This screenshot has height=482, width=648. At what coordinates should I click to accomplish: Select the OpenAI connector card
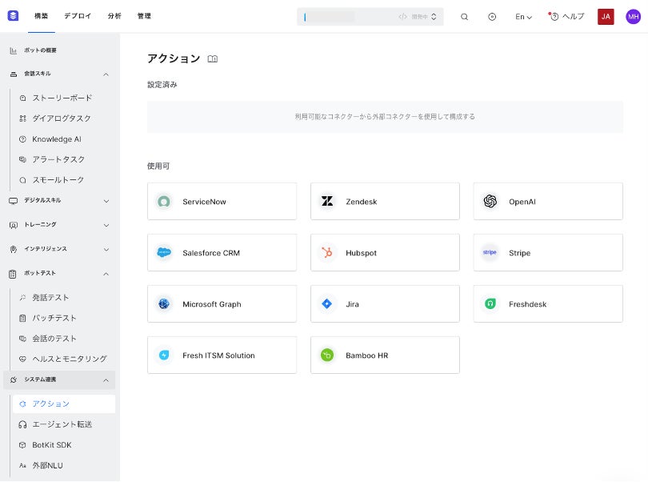[x=548, y=202]
